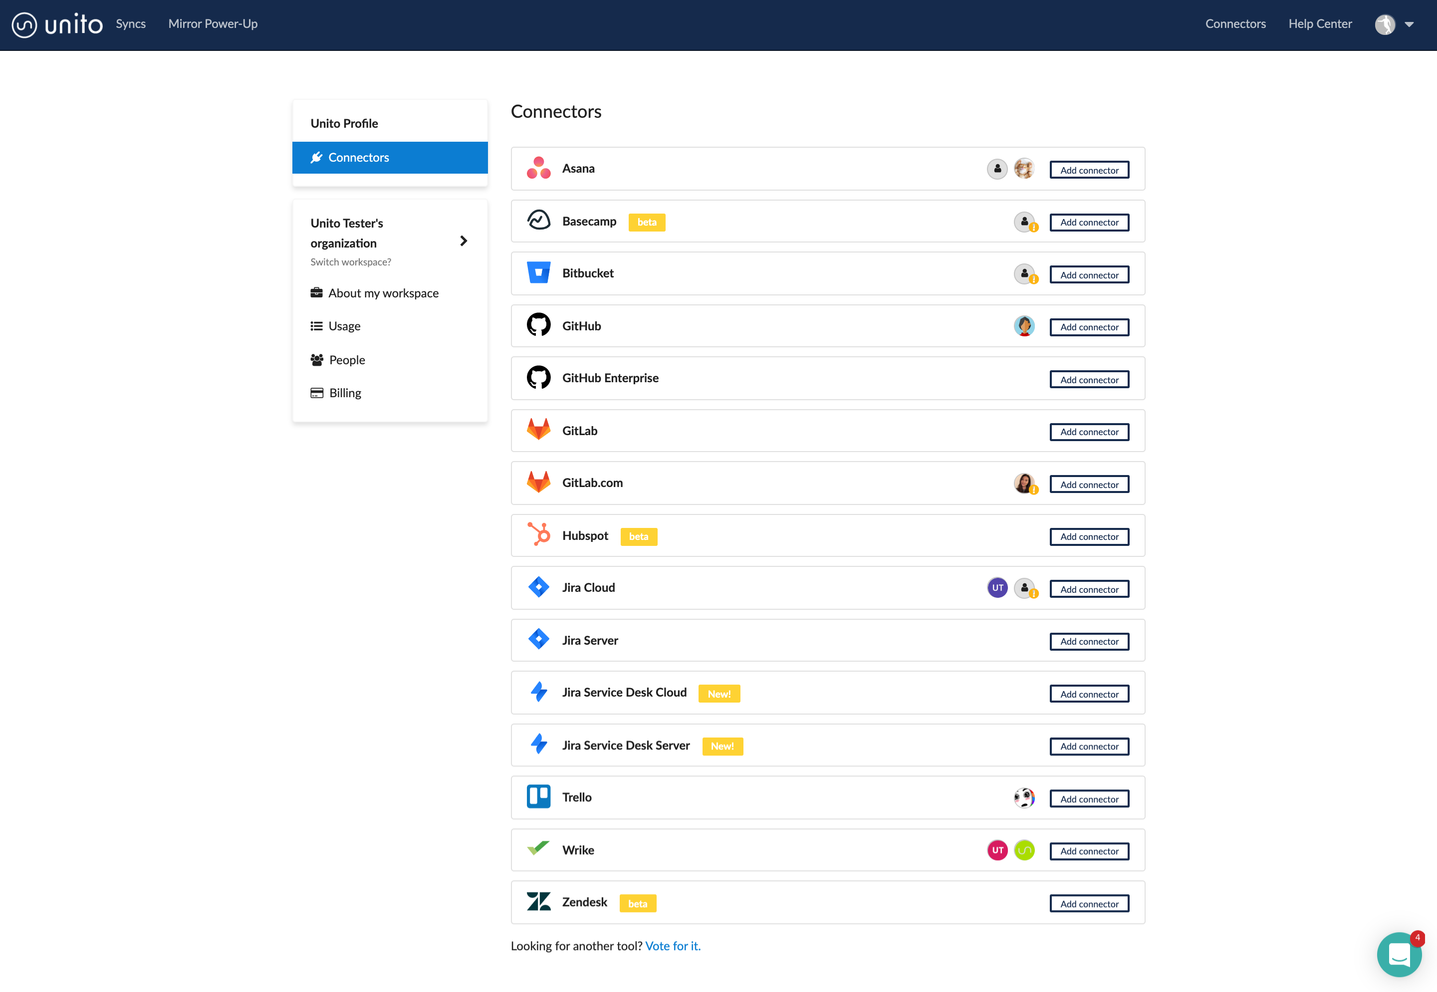Click the Asana logo icon
Screen dimensions: 1437x992
tap(538, 169)
